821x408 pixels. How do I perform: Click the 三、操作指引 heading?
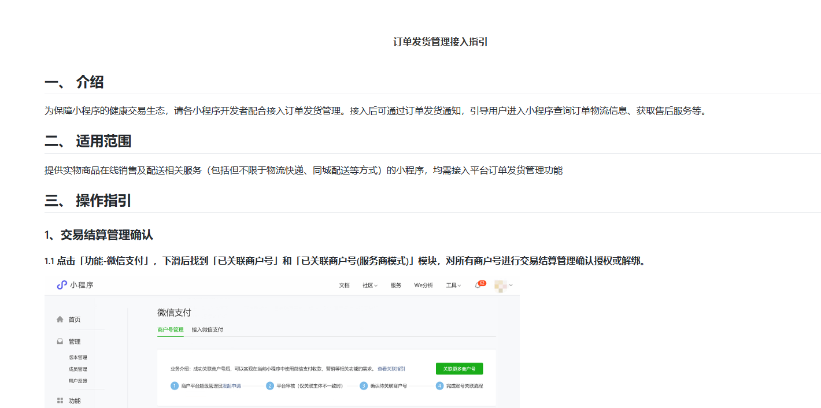88,201
